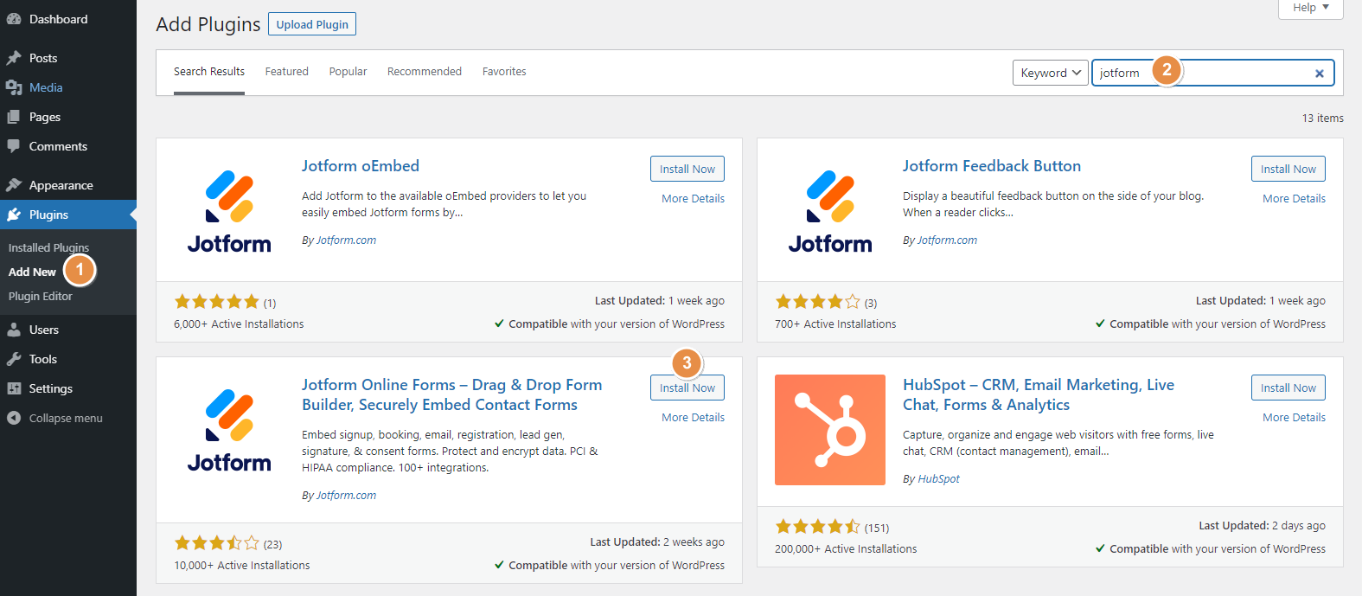Screen dimensions: 1362x596
Task: Open the Keyword search type dropdown
Action: [x=1051, y=73]
